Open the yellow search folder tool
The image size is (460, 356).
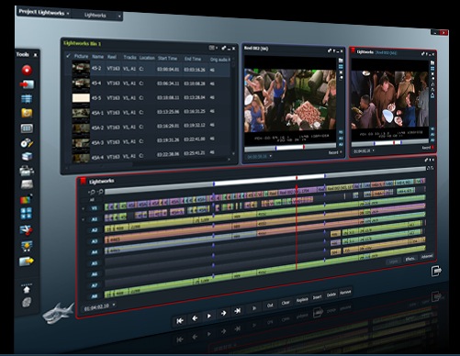pos(27,113)
